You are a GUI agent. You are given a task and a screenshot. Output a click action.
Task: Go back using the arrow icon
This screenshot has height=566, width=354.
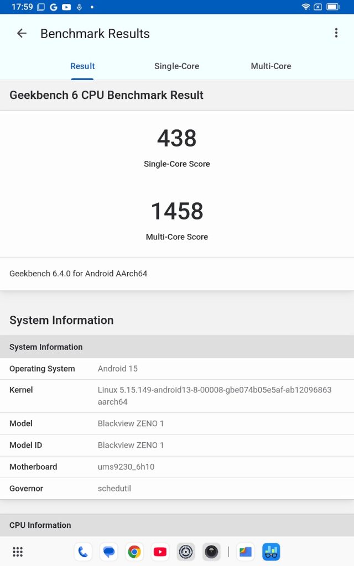point(22,34)
